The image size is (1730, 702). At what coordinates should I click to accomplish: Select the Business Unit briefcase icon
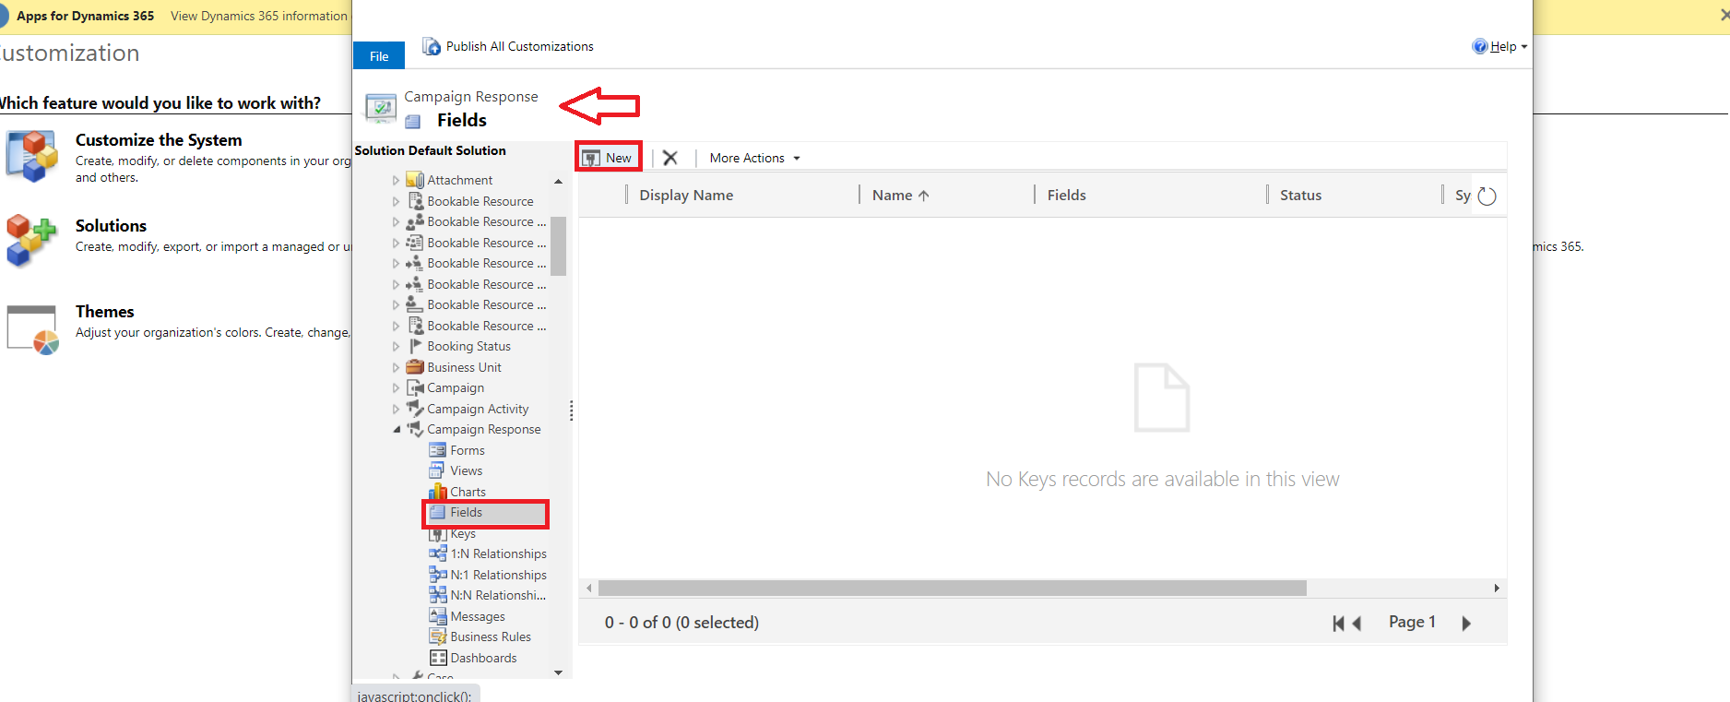click(415, 367)
